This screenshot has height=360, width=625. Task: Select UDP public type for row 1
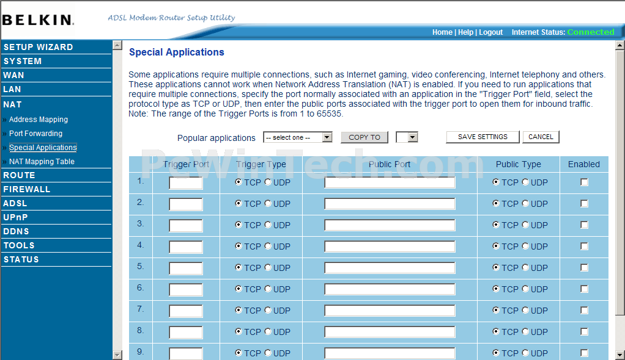[x=525, y=182]
